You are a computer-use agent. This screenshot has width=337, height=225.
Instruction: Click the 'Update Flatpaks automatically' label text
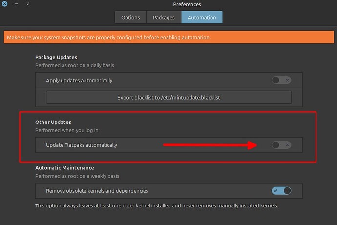pos(82,145)
